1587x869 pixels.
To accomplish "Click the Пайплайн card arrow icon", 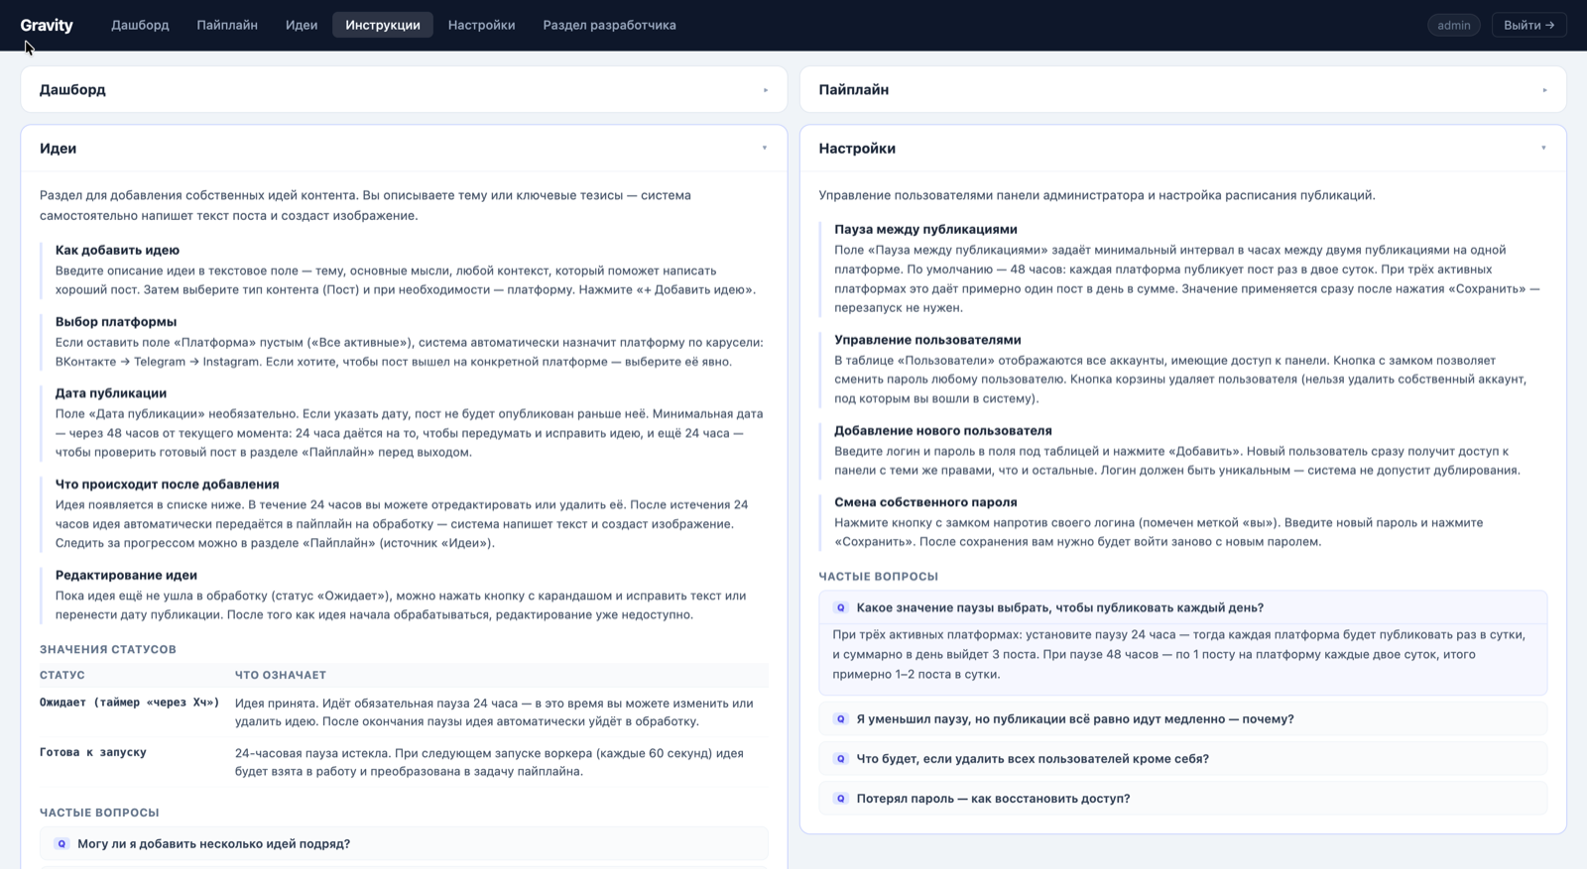I will 1544,90.
